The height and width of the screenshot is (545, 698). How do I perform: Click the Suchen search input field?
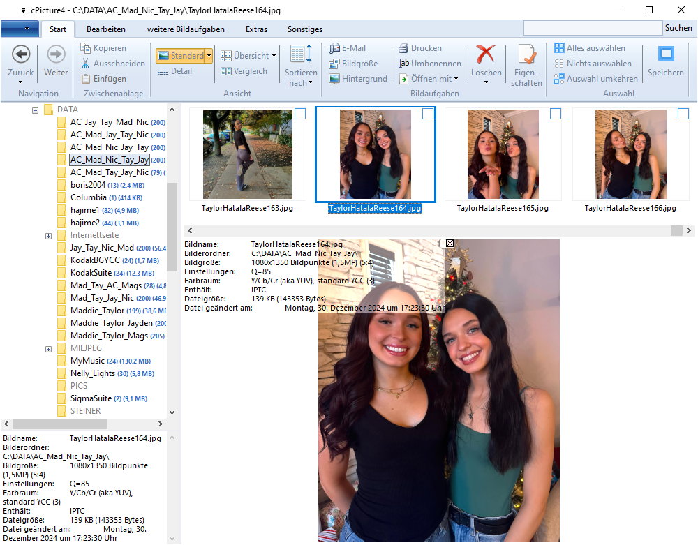click(592, 28)
